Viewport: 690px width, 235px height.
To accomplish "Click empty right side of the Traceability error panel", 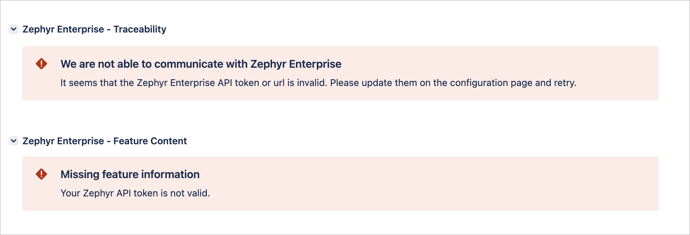I will [x=618, y=73].
